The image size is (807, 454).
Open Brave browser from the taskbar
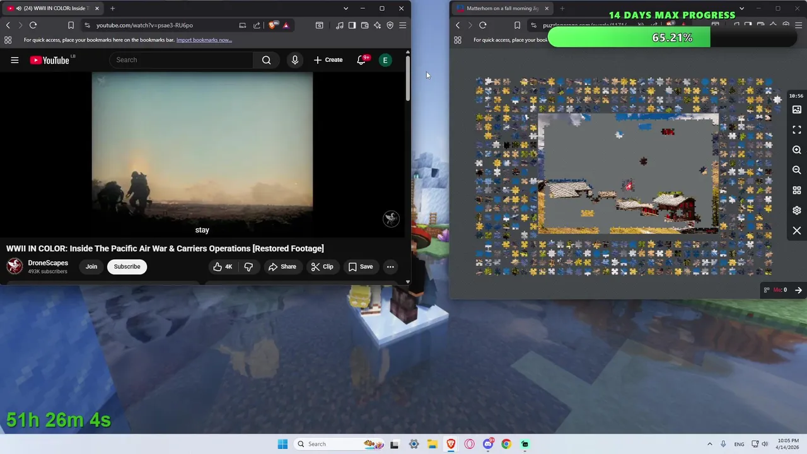point(451,444)
